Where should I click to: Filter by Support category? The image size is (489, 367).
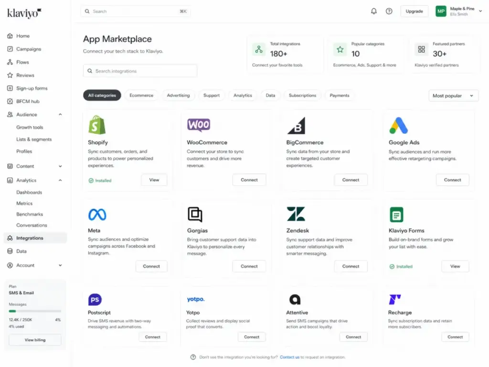[212, 96]
